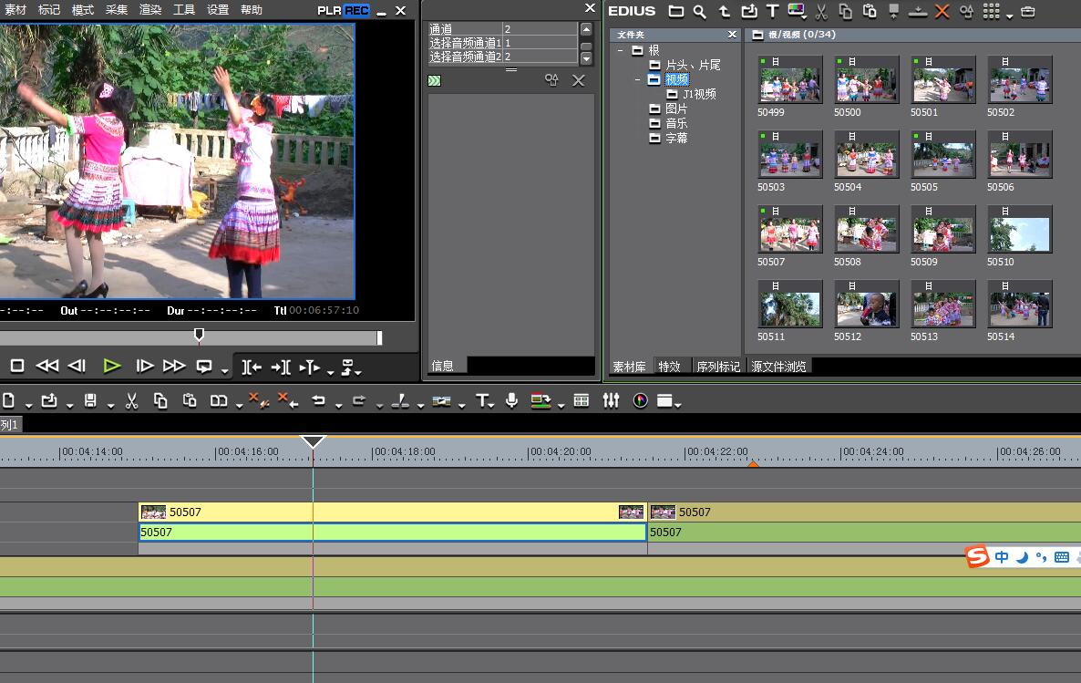Switch to PLR mode in preview window
The height and width of the screenshot is (683, 1081).
[x=329, y=11]
